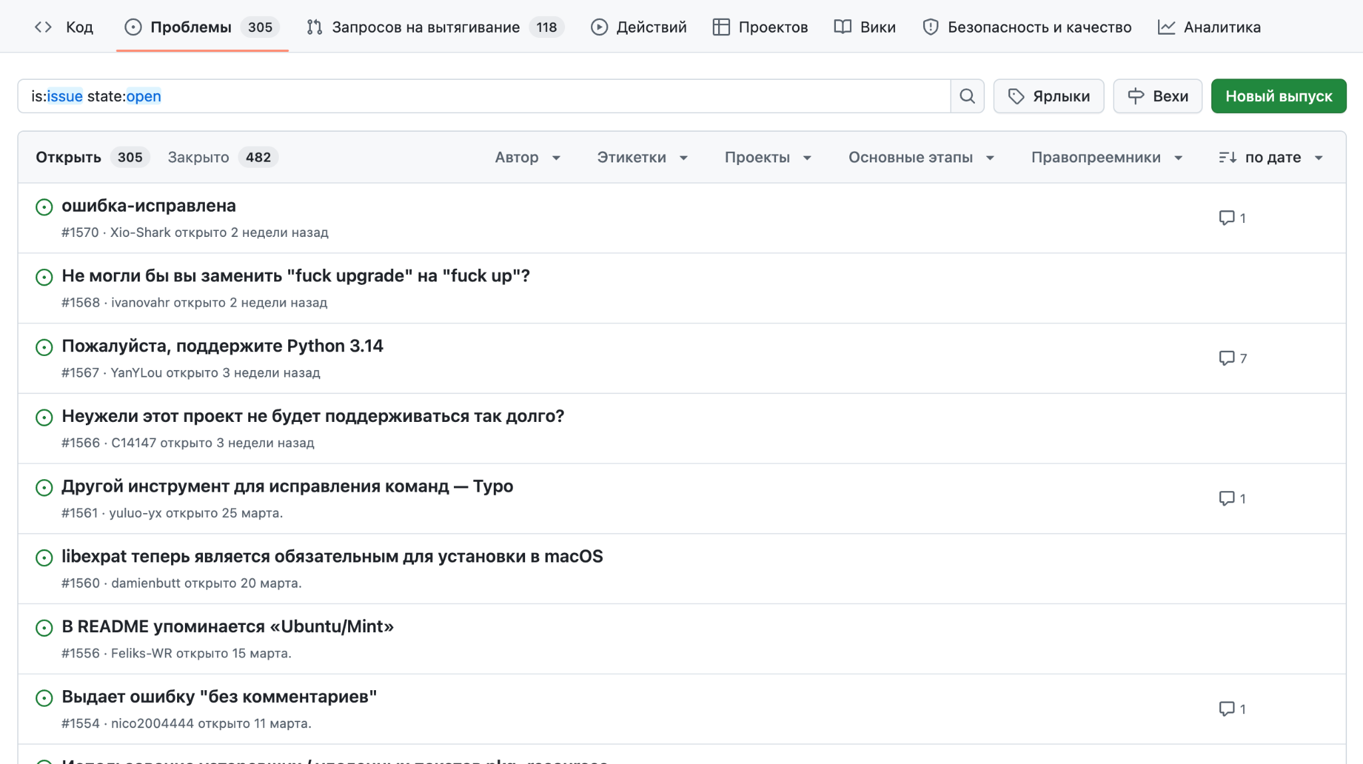Select the Вики book icon
Screen dimensions: 1363x764
pos(843,27)
